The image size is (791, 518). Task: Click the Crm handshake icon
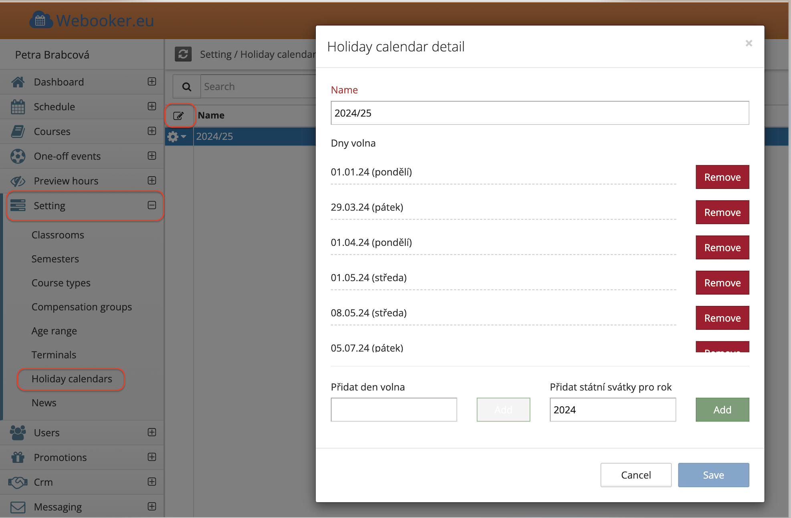18,482
